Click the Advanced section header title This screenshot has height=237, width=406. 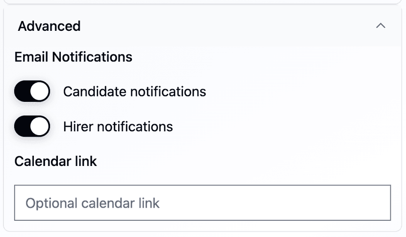[x=49, y=26]
